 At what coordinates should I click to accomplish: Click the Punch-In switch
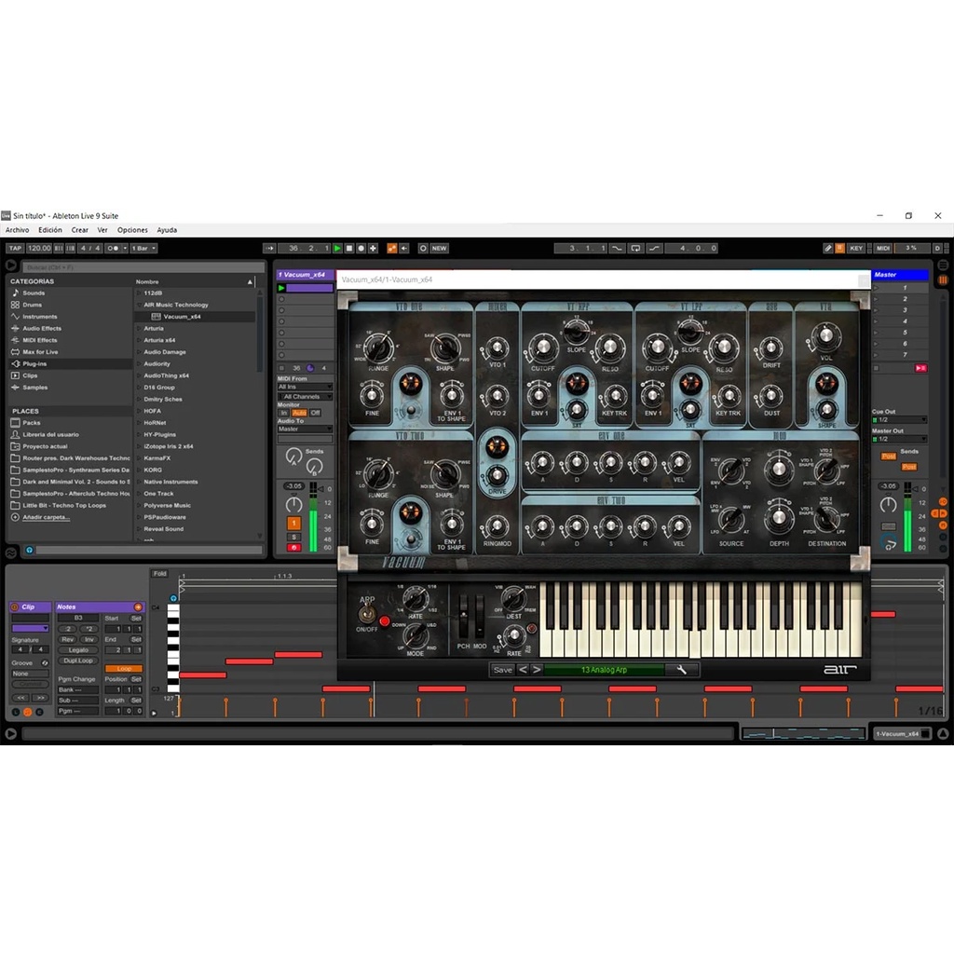click(x=617, y=248)
